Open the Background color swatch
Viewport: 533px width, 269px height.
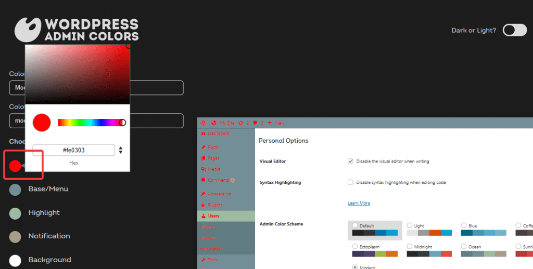[15, 261]
